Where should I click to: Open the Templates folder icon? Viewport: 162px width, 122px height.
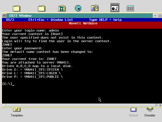click(x=17, y=110)
